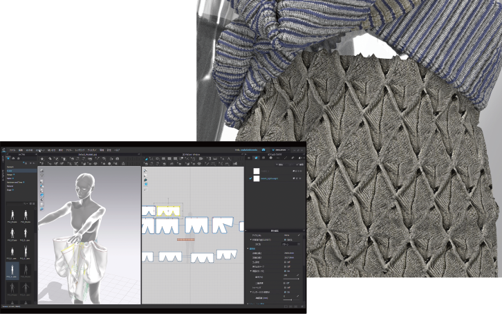The height and width of the screenshot is (314, 502).
Task: Click topmost icon in 3D viewport vertical toolbar
Action: [41, 171]
